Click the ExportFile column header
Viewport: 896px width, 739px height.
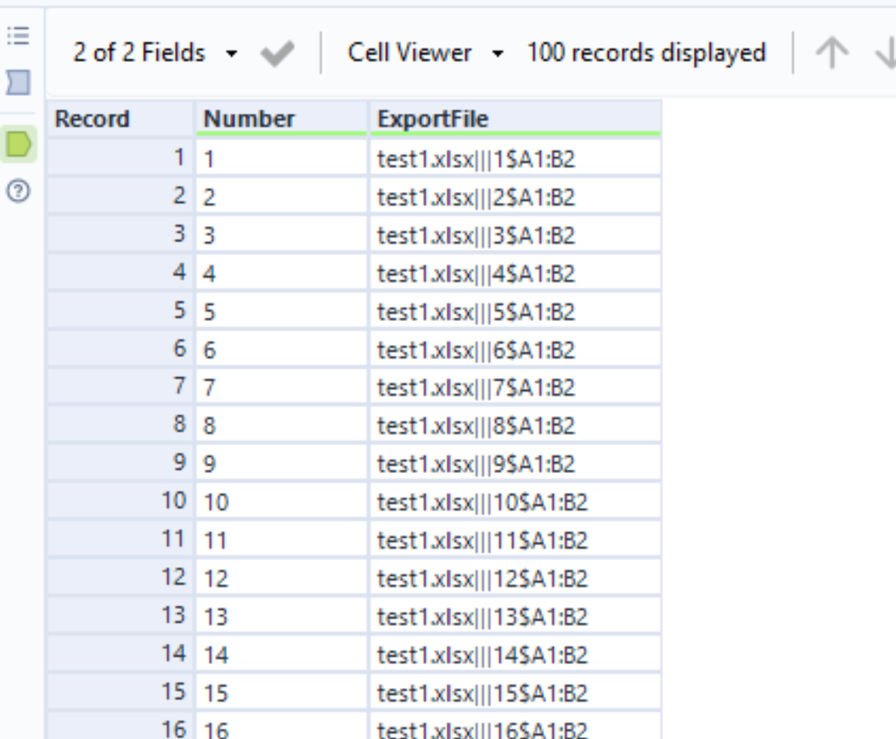pos(515,119)
